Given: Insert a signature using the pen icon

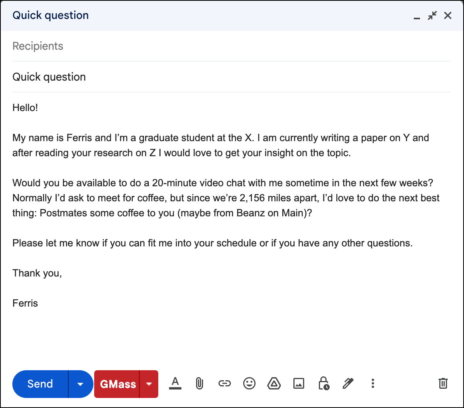Looking at the screenshot, I should [x=348, y=383].
